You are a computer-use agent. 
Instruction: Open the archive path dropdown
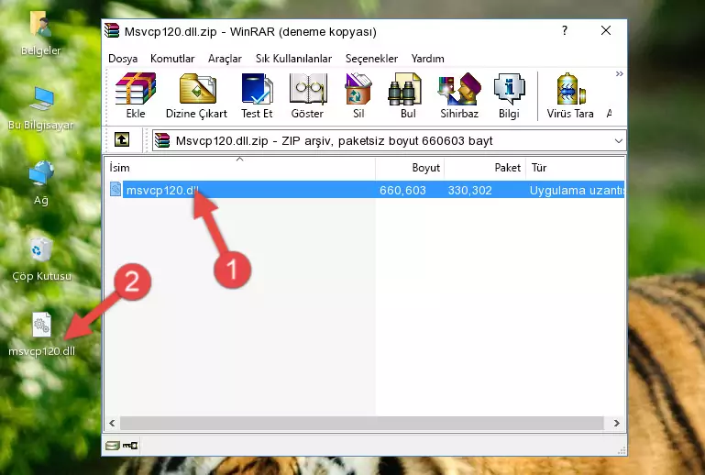point(618,141)
